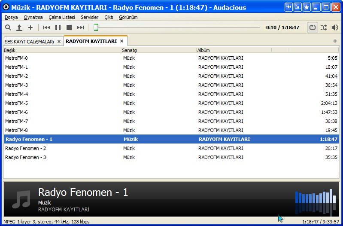This screenshot has width=343, height=226.
Task: Sort by Sanatçı column header
Action: pyautogui.click(x=159, y=50)
